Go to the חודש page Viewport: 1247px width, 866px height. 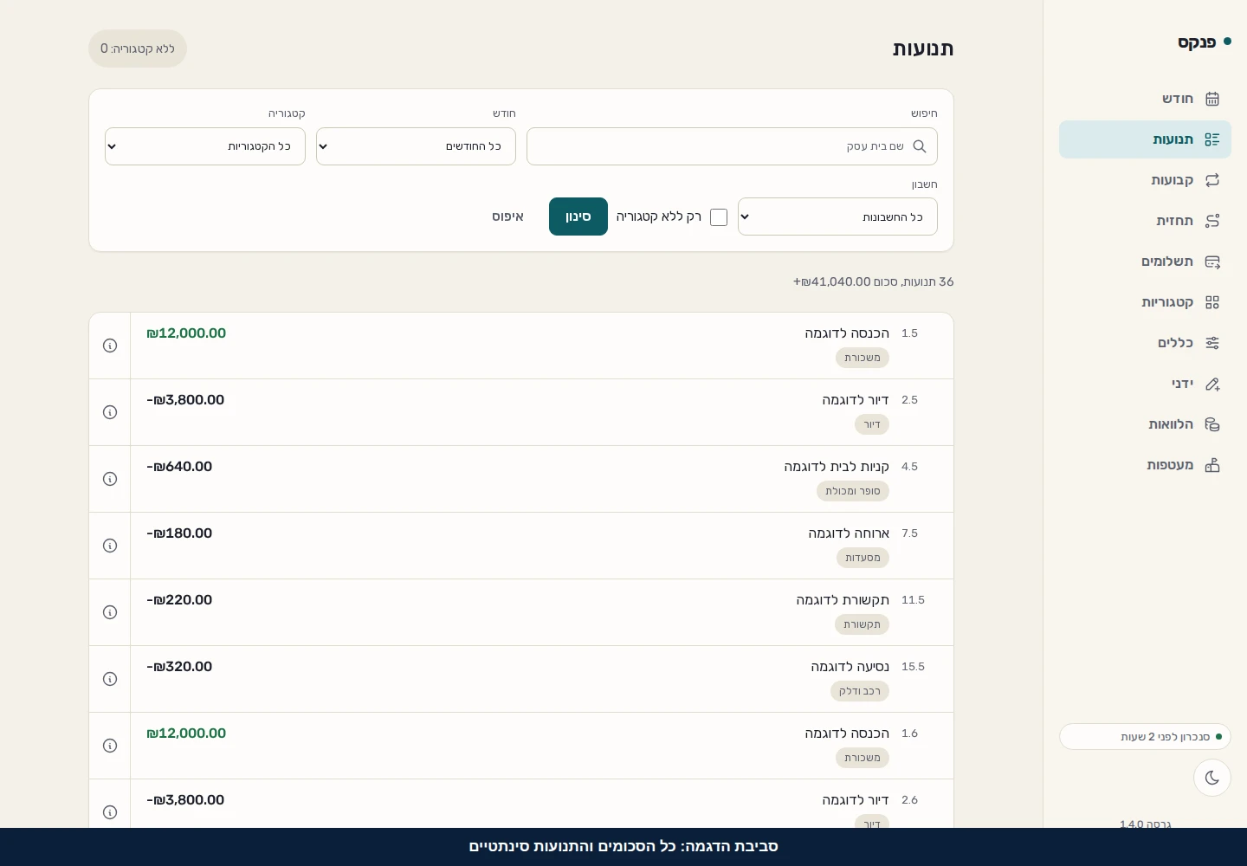(1145, 99)
